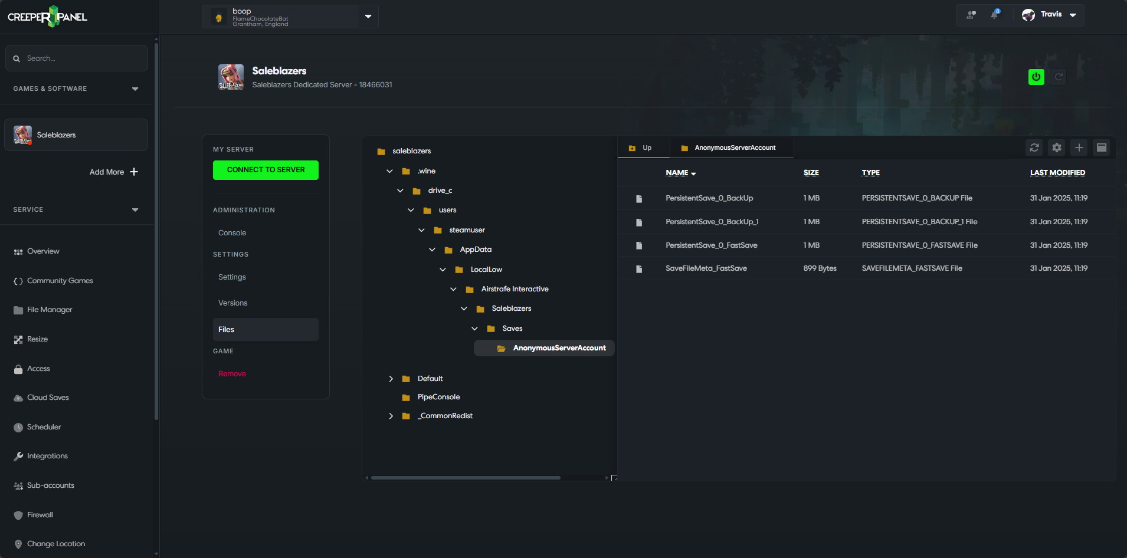
Task: Select the AnonymousServerAccount tab
Action: tap(732, 147)
